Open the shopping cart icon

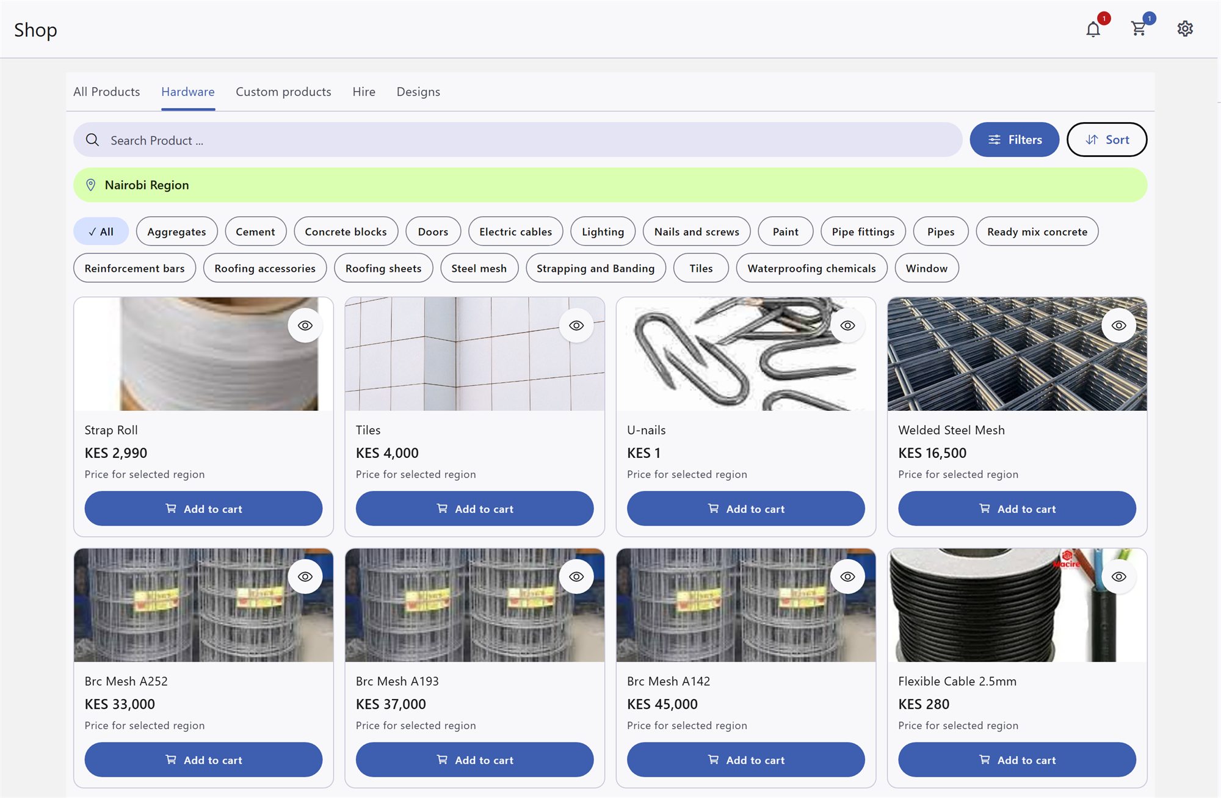(1138, 29)
